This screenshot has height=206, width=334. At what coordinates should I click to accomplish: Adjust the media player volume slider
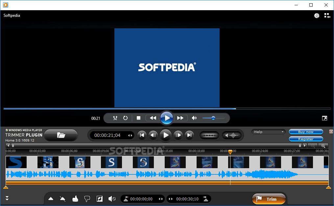[x=213, y=118]
